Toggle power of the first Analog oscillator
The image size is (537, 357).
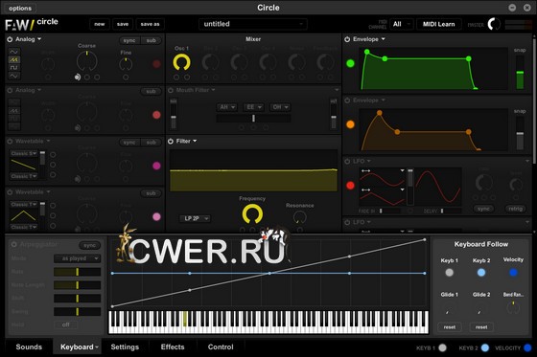coord(10,39)
